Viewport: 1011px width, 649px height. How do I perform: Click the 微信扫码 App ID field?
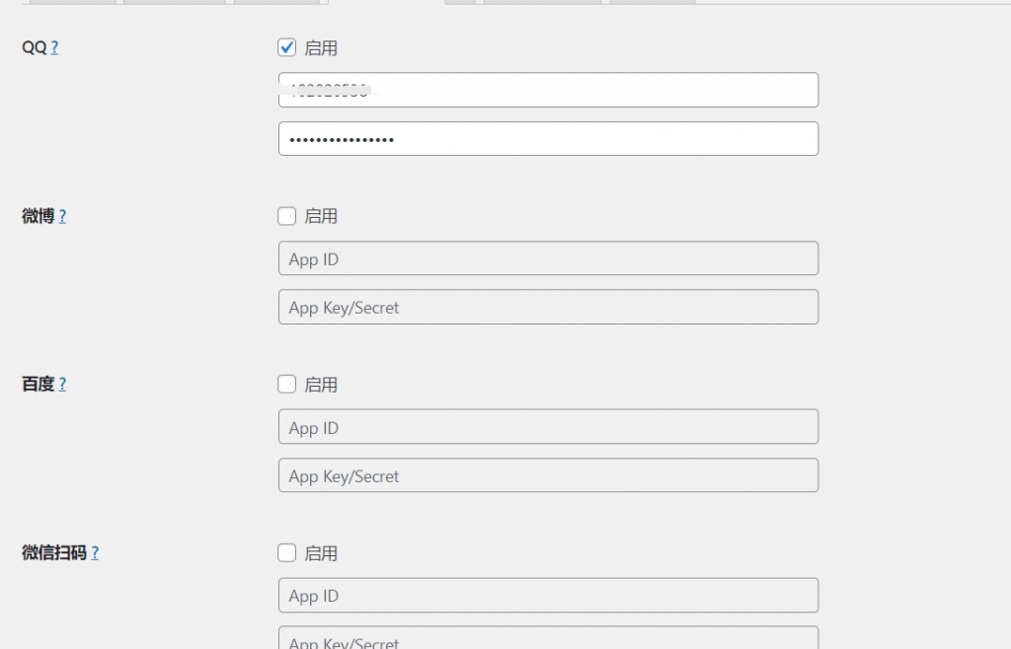548,595
